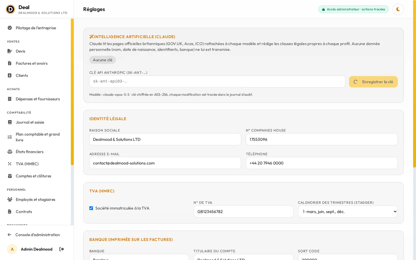Click the Contrats document icon

10,211
